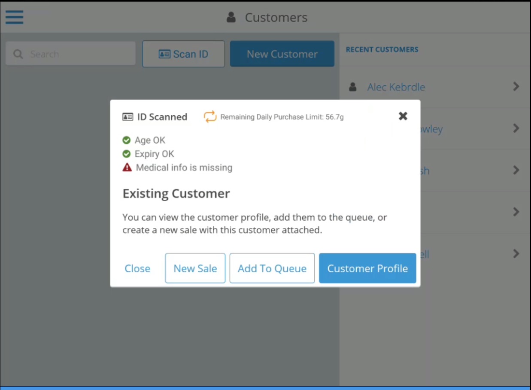The height and width of the screenshot is (390, 531).
Task: Click the person icon beside Customers title
Action: [x=231, y=18]
